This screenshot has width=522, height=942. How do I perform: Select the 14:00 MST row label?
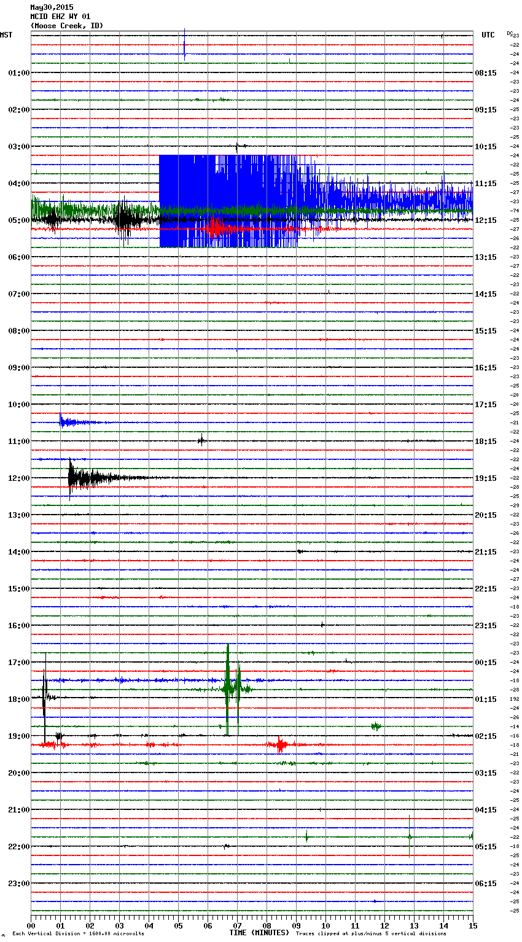click(19, 552)
